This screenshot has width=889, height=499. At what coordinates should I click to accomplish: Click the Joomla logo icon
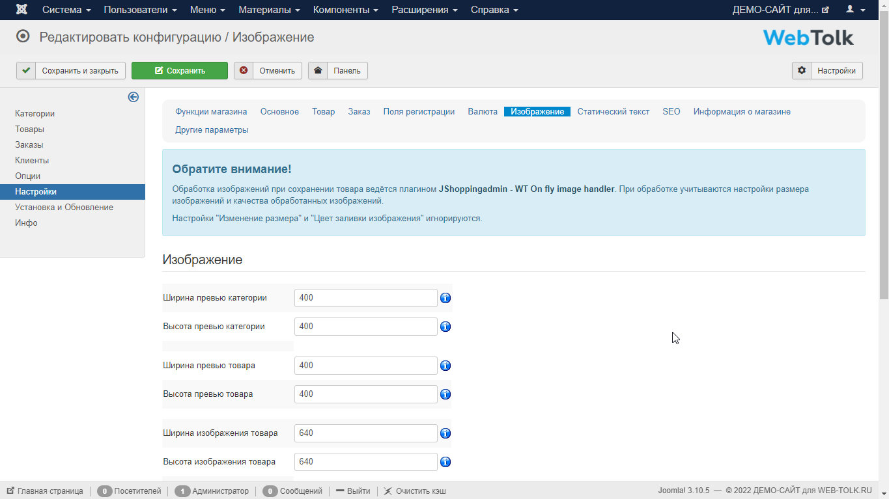tap(22, 10)
